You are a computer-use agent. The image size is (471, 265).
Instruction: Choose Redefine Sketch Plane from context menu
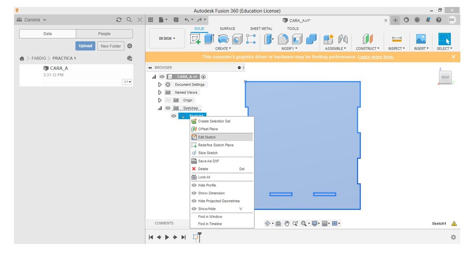click(222, 145)
